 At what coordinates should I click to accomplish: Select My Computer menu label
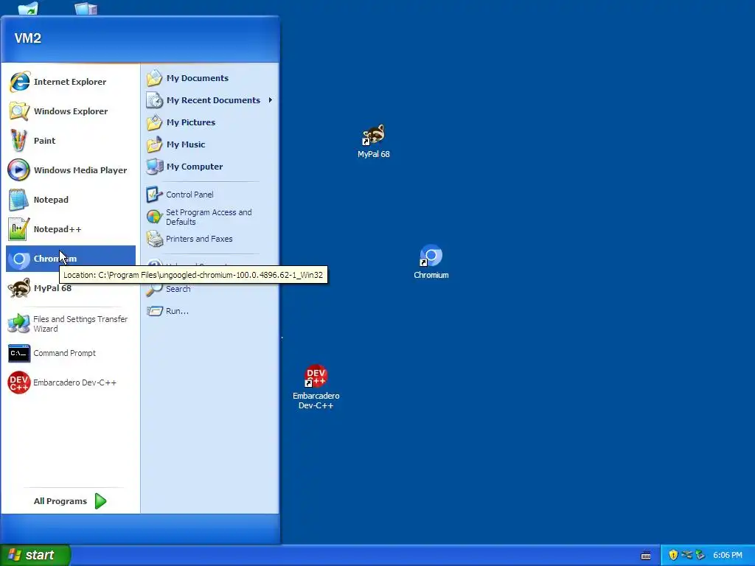(x=195, y=167)
